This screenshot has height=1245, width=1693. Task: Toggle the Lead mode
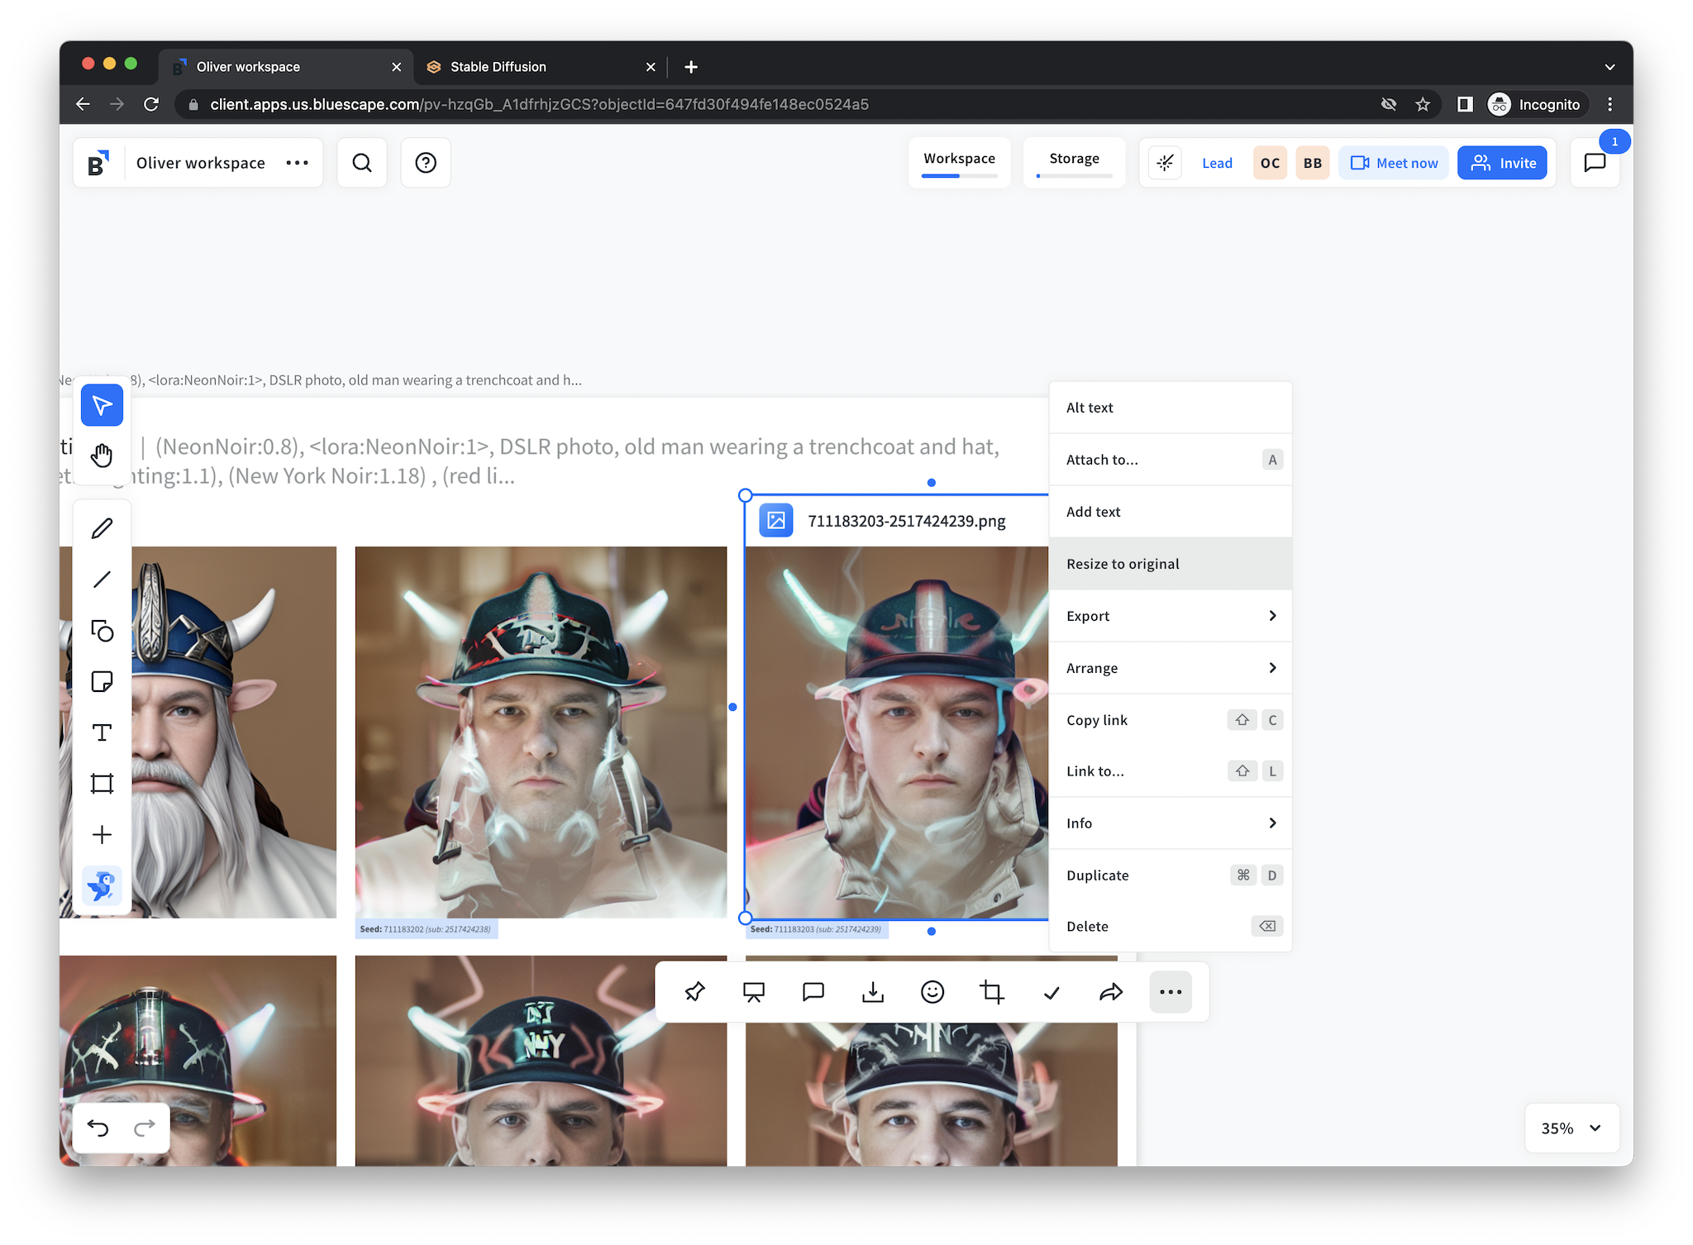pyautogui.click(x=1216, y=163)
